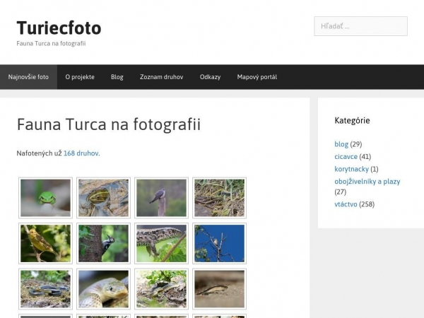
Task: Open the blog category link
Action: [x=341, y=144]
